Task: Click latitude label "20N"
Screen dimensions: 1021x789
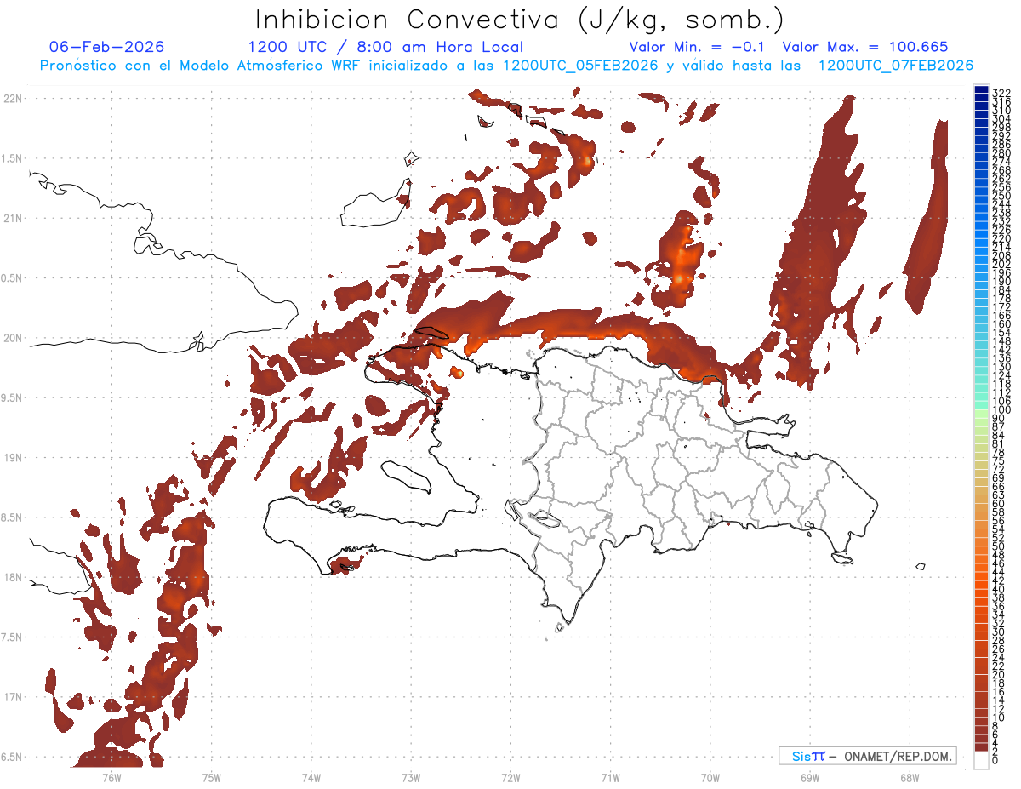Action: pyautogui.click(x=13, y=338)
